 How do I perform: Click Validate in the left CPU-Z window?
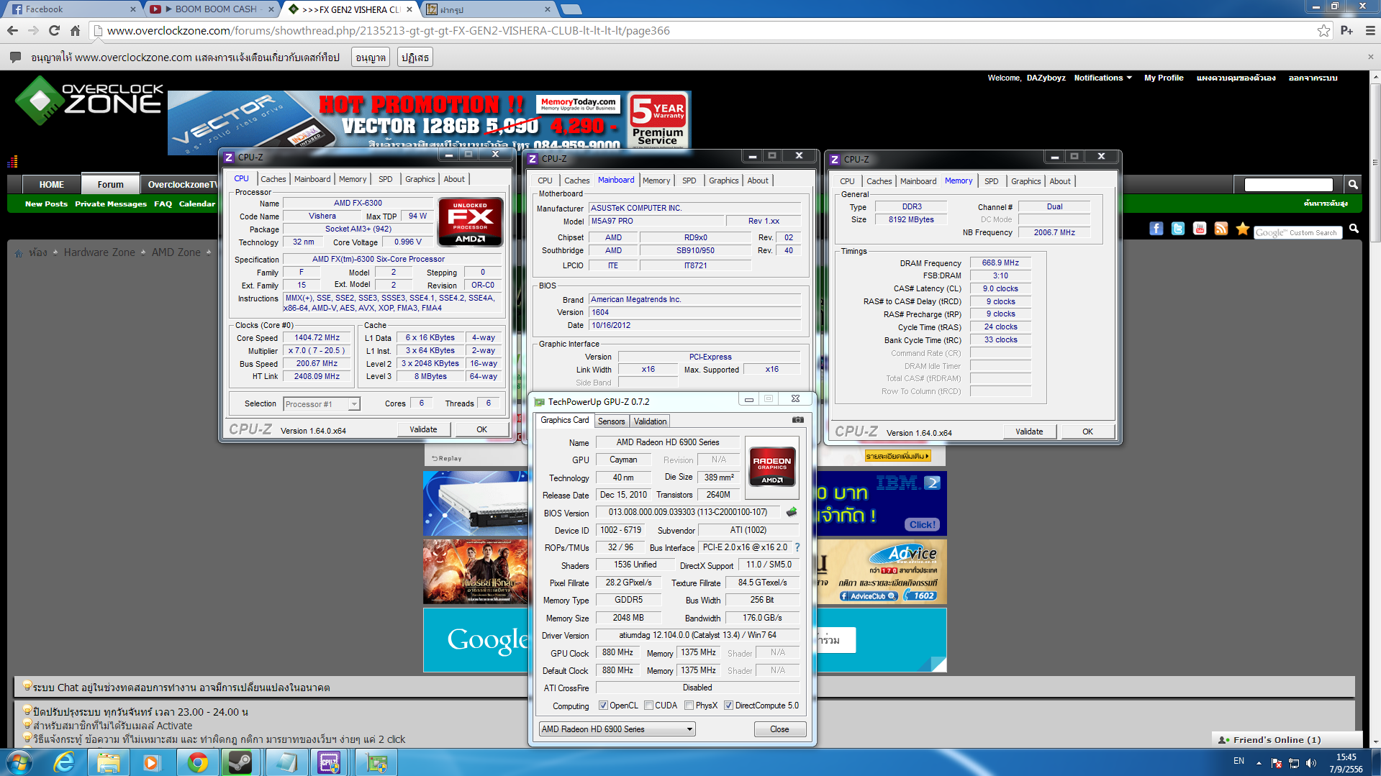coord(423,429)
